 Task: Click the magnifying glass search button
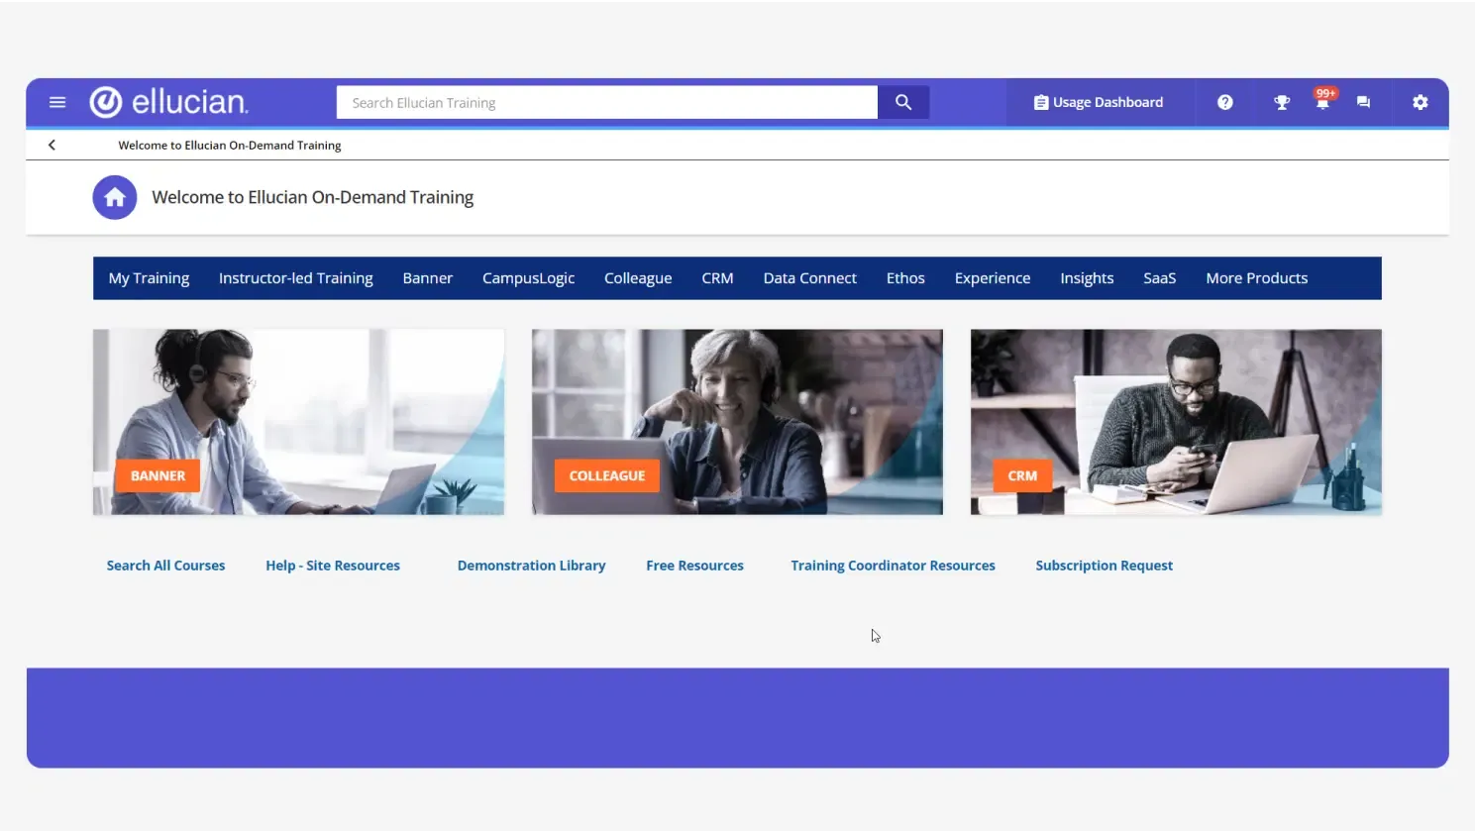pos(902,102)
